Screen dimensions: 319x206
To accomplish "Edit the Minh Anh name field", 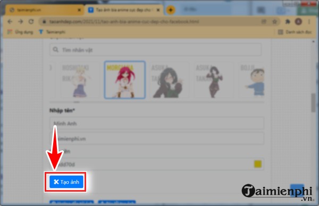I will tap(157, 123).
